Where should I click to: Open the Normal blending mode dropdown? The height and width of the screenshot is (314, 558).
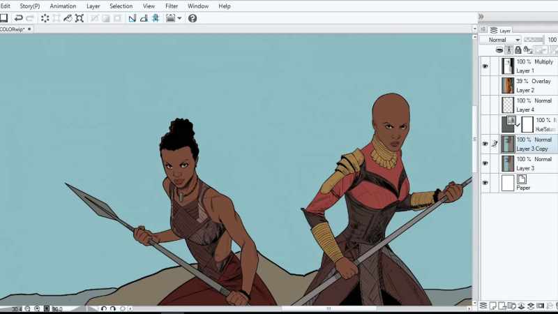501,40
